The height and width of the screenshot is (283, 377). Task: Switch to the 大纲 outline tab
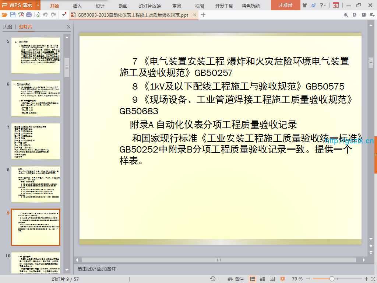tap(8, 27)
